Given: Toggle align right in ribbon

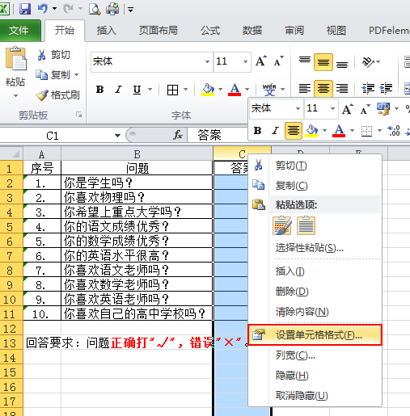Looking at the screenshot, I should pos(342,88).
